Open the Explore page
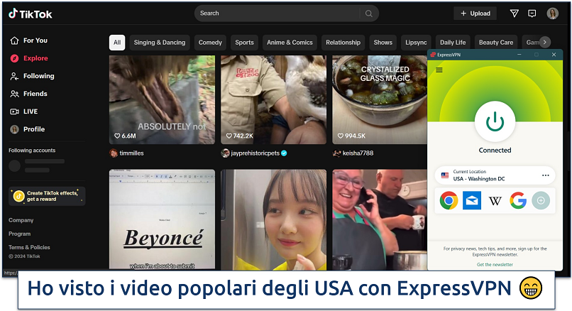The height and width of the screenshot is (311, 572). click(x=29, y=58)
